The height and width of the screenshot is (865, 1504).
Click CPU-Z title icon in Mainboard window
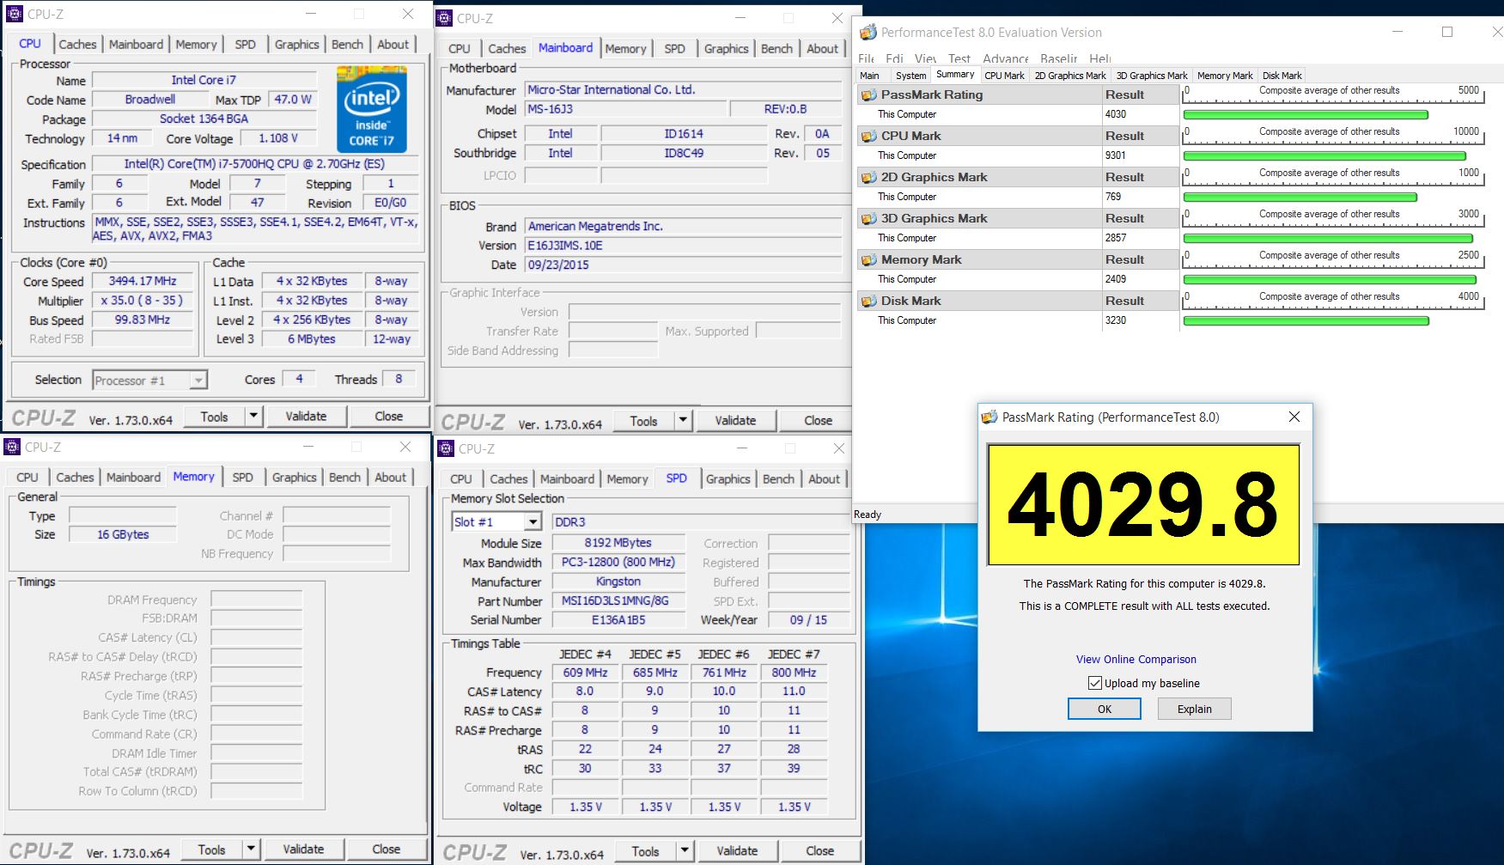click(x=444, y=18)
